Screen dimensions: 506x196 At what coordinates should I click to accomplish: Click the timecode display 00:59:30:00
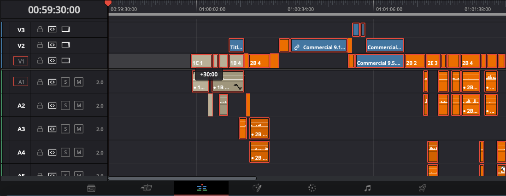point(54,10)
